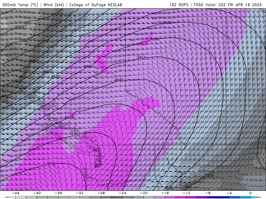Click the 5400 height contour label
Screen dimensions: 266x199
point(23,41)
